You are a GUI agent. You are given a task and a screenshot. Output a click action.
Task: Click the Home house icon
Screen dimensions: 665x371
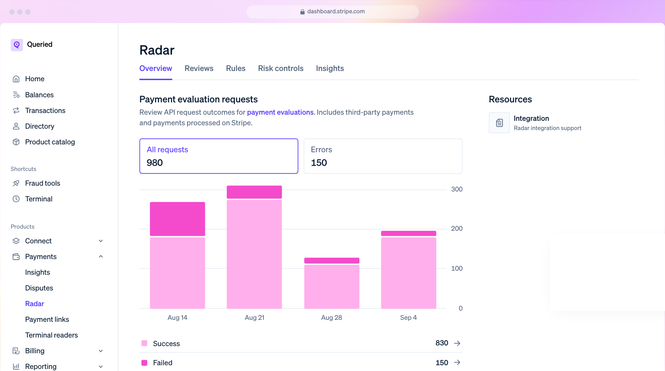pyautogui.click(x=16, y=79)
